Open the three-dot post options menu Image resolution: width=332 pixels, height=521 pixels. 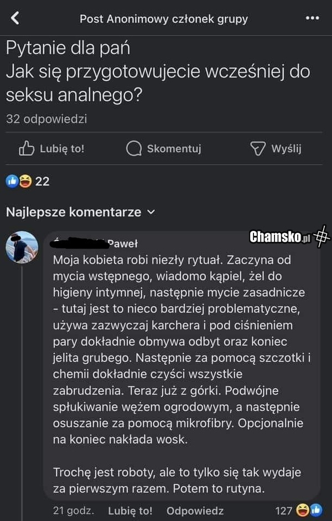[x=312, y=18]
